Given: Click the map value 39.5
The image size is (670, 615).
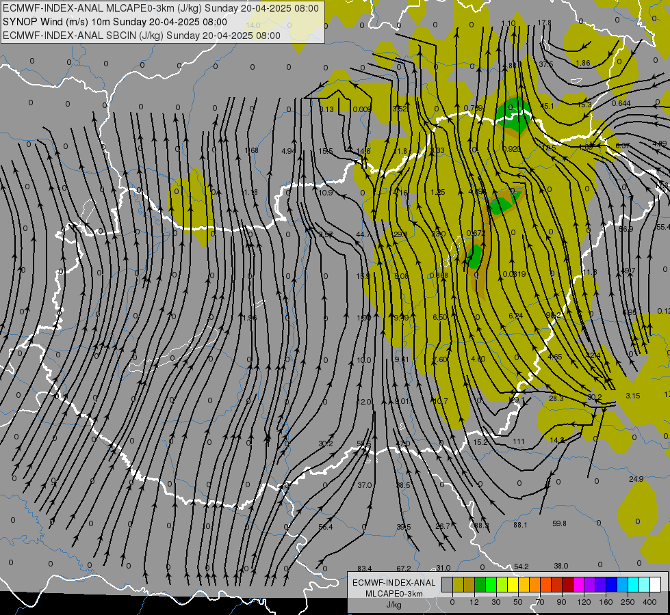Looking at the screenshot, I should click(404, 527).
